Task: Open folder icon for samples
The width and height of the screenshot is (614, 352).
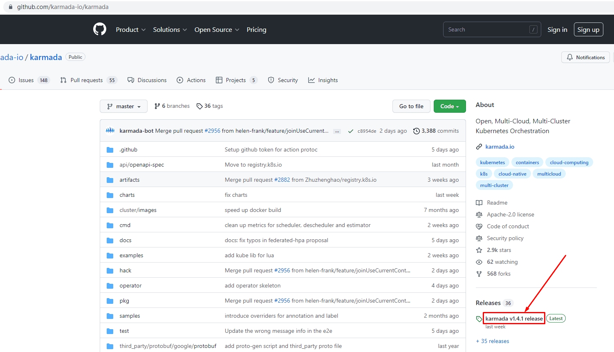Action: (110, 316)
